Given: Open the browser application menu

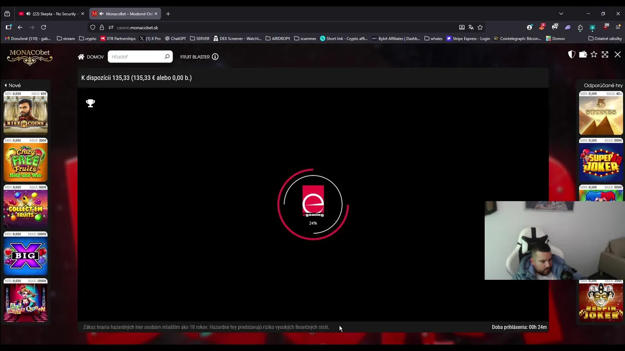Looking at the screenshot, I should [x=618, y=27].
